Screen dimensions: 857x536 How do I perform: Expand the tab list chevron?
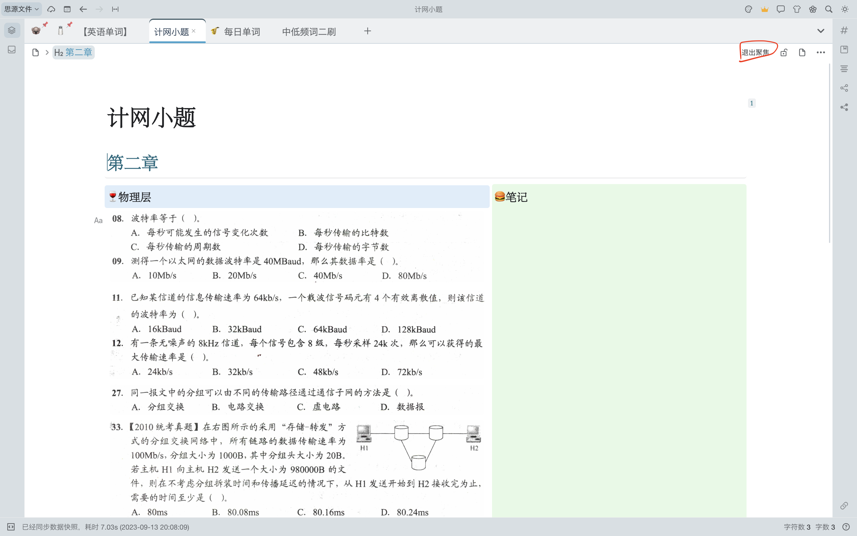tap(821, 31)
